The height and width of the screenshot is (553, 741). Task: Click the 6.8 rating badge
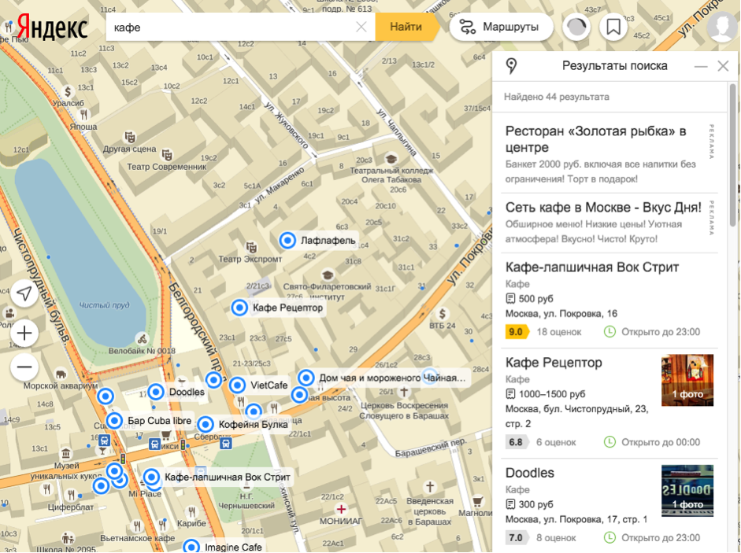(517, 443)
